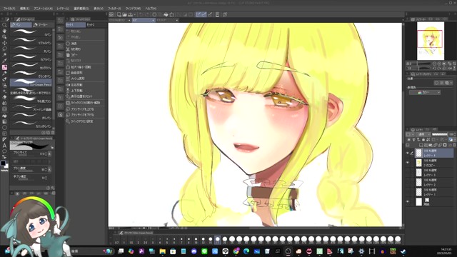The width and height of the screenshot is (457, 257).
Task: Select the Hand move-canvas tool
Action: [x=4, y=31]
